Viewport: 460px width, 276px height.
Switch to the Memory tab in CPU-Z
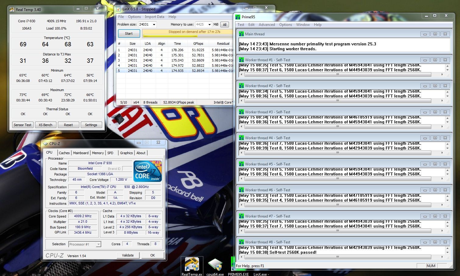point(98,153)
